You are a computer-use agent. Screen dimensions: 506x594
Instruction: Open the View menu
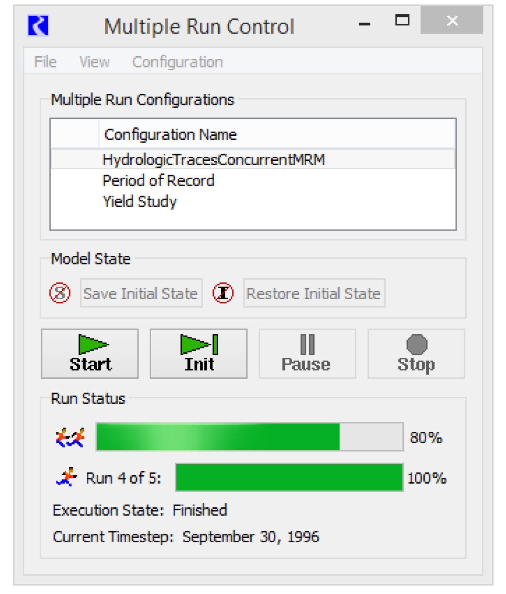click(95, 62)
